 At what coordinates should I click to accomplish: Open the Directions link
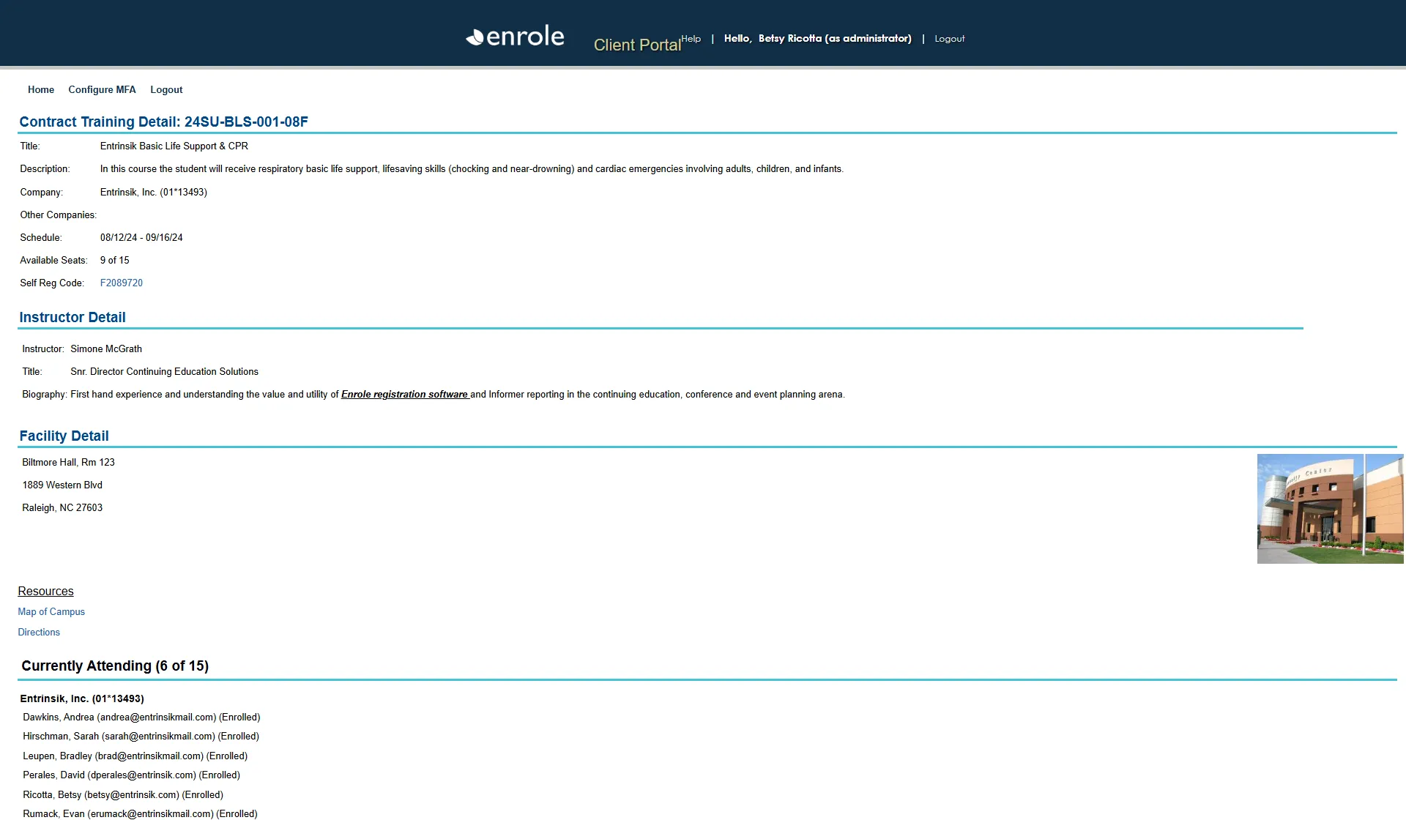(39, 632)
